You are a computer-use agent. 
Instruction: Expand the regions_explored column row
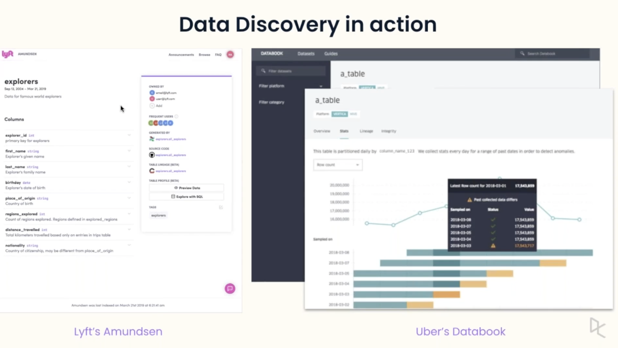[129, 214]
